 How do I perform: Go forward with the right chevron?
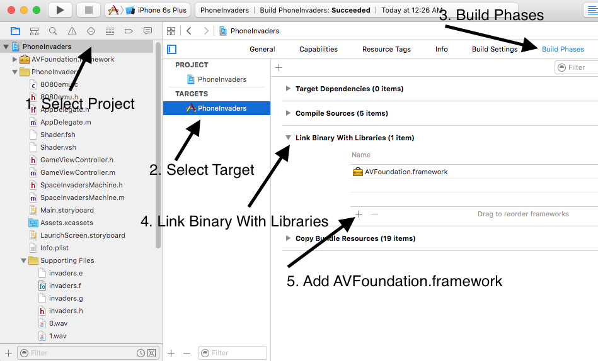(206, 31)
